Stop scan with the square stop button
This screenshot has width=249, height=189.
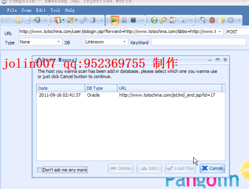[133, 20]
